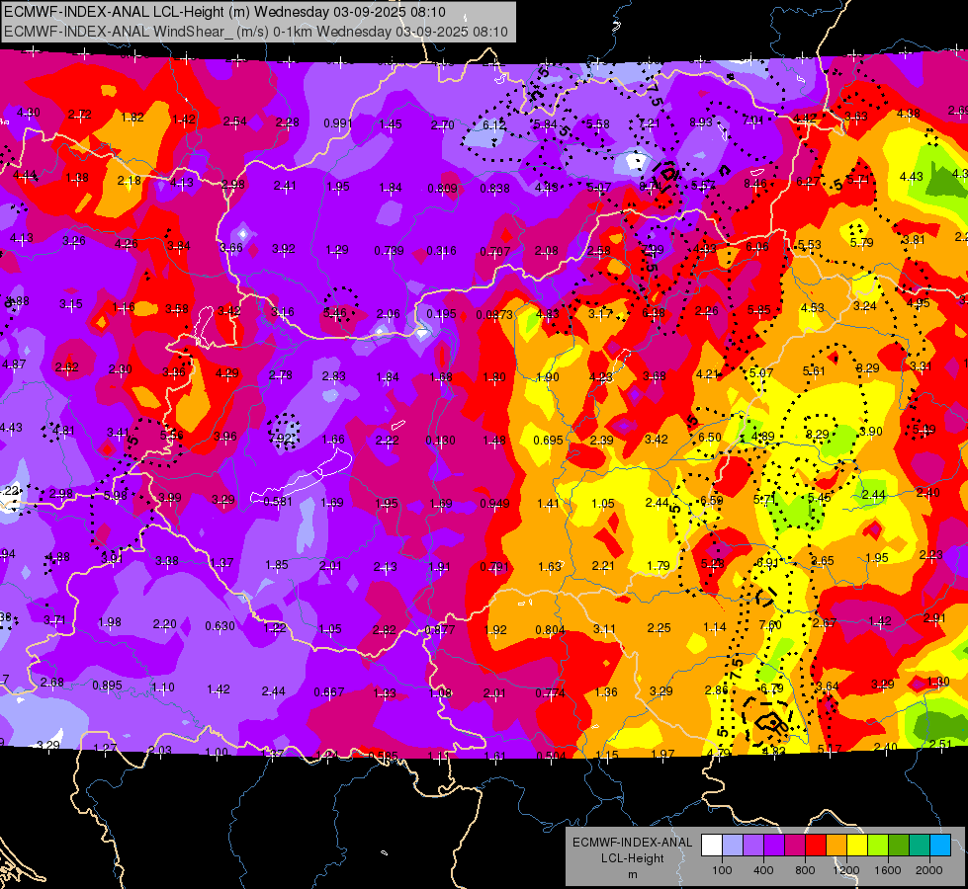Viewport: 968px width, 889px height.
Task: Click the grid value 1.79
Action: [x=659, y=566]
